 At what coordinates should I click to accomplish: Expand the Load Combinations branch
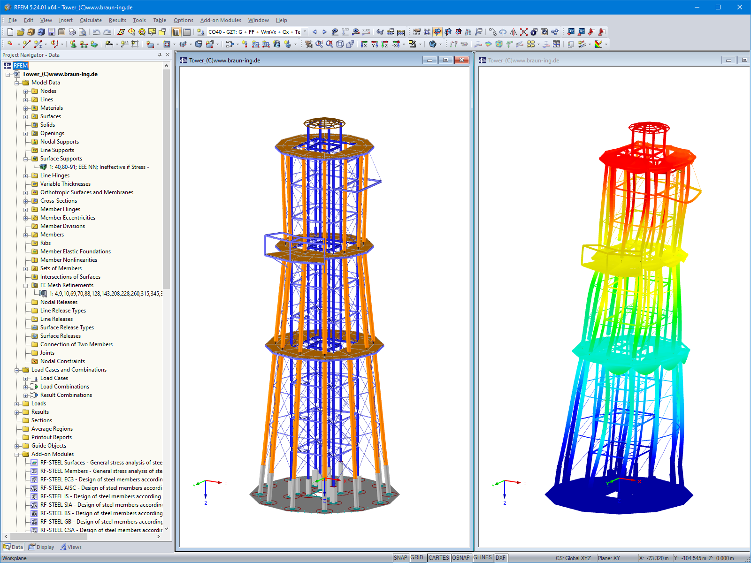point(26,386)
